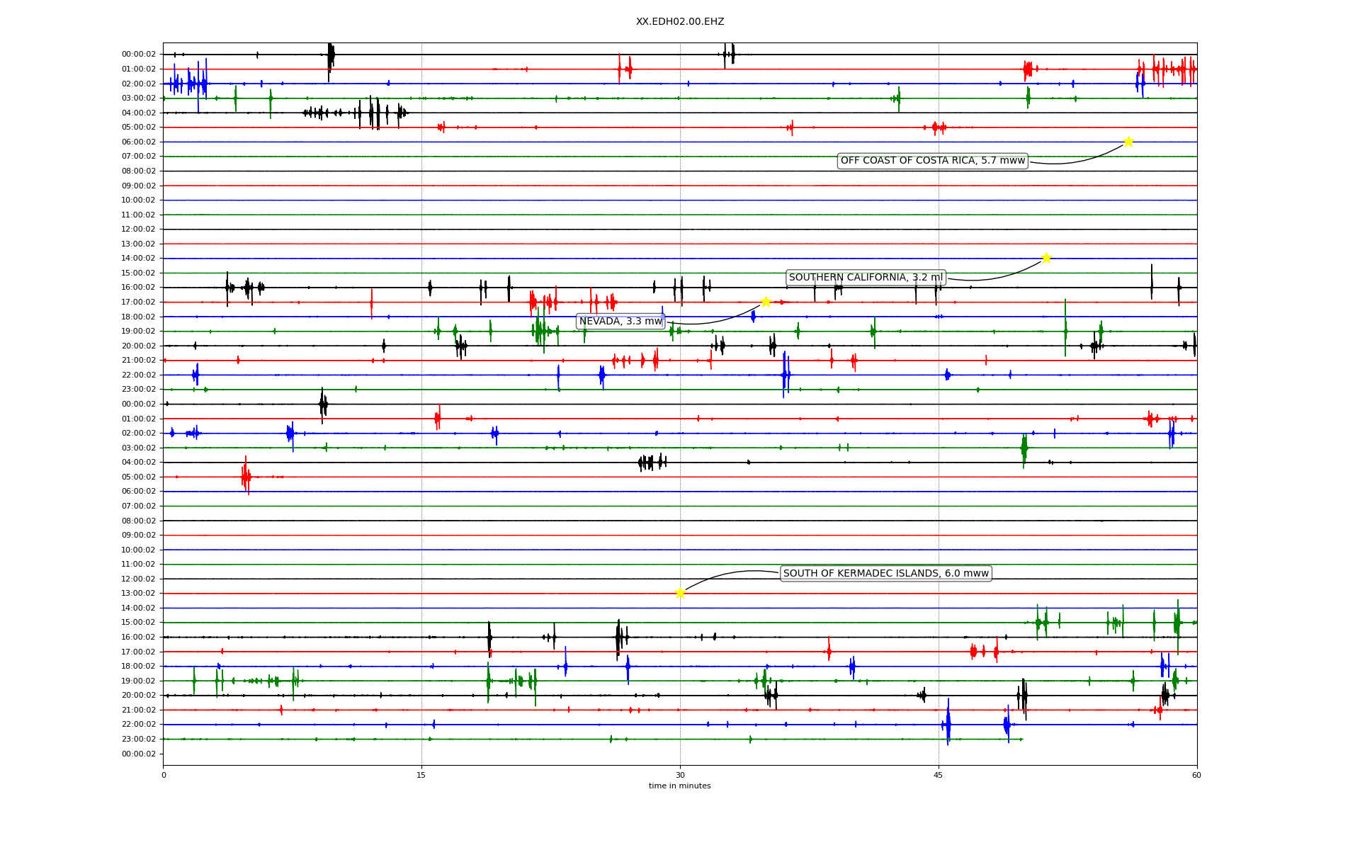Viewport: 1360px width, 850px height.
Task: Click the 45 minute x-axis tick label
Action: point(939,776)
